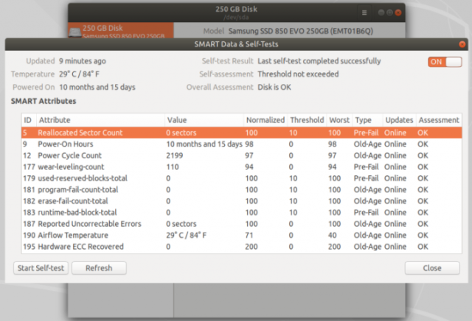Screen dimensions: 472x321
Task: Click the Threshold column header
Action: pos(306,120)
